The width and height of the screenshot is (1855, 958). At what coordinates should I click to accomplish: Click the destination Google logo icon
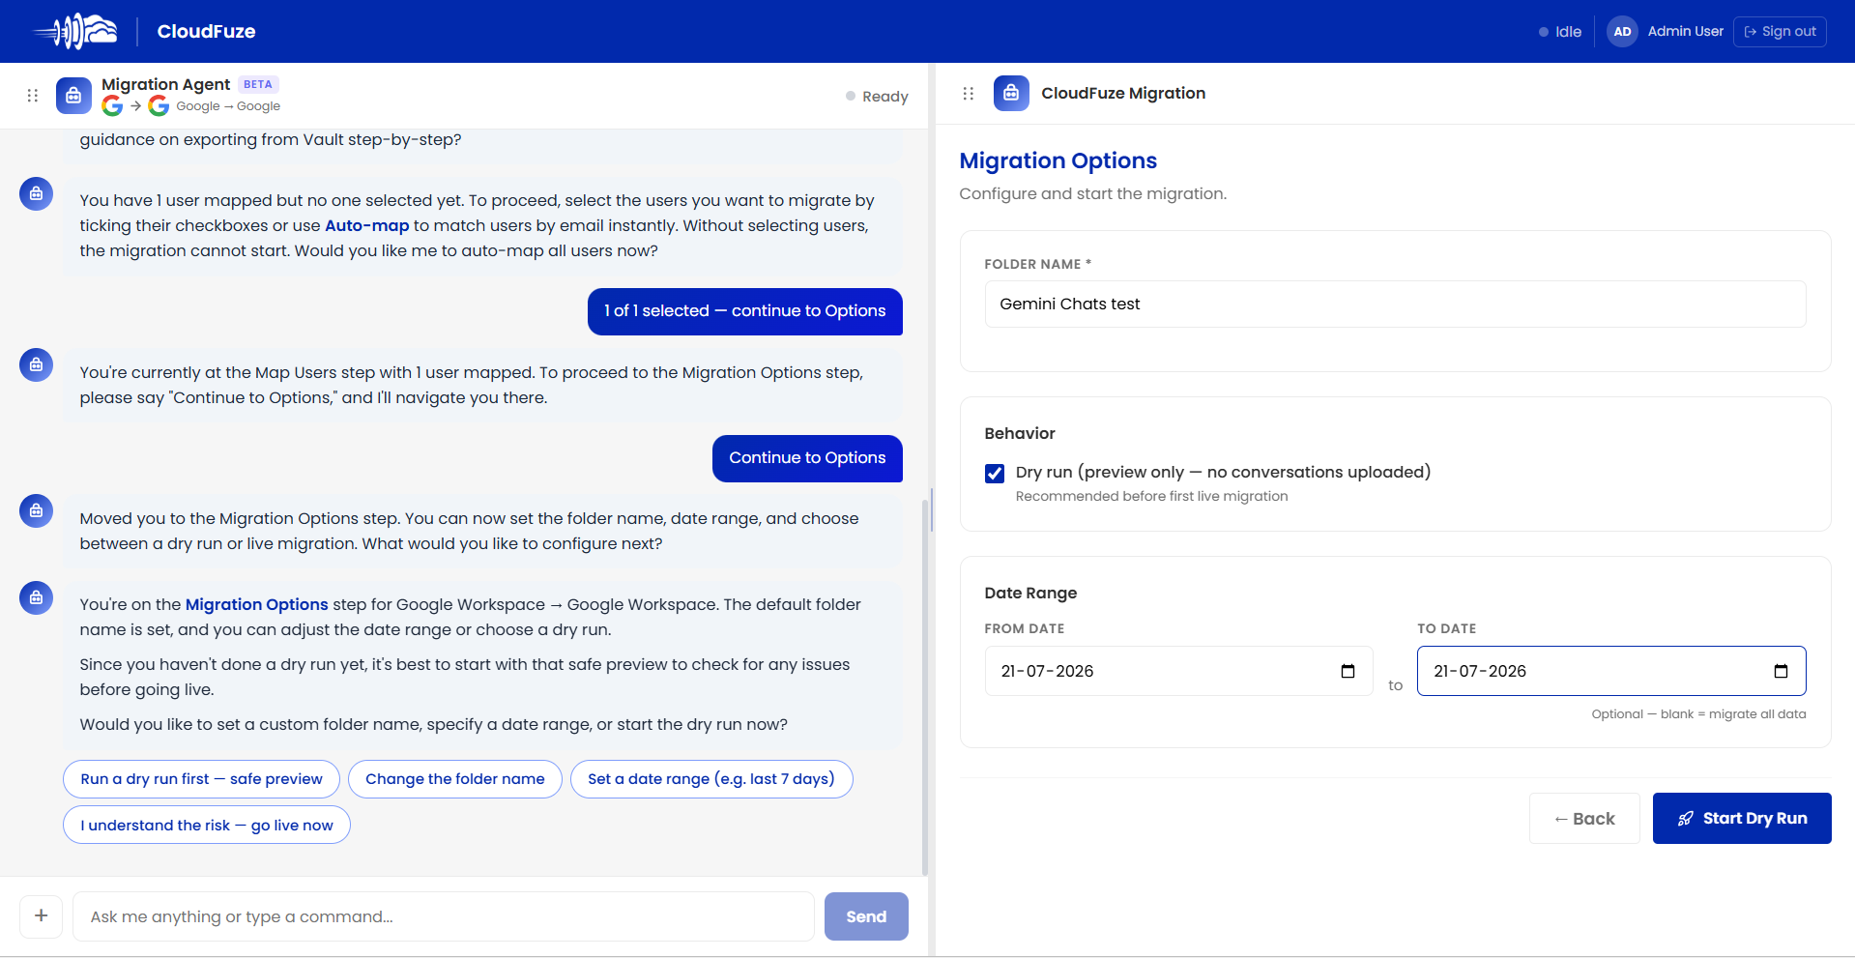(x=159, y=106)
